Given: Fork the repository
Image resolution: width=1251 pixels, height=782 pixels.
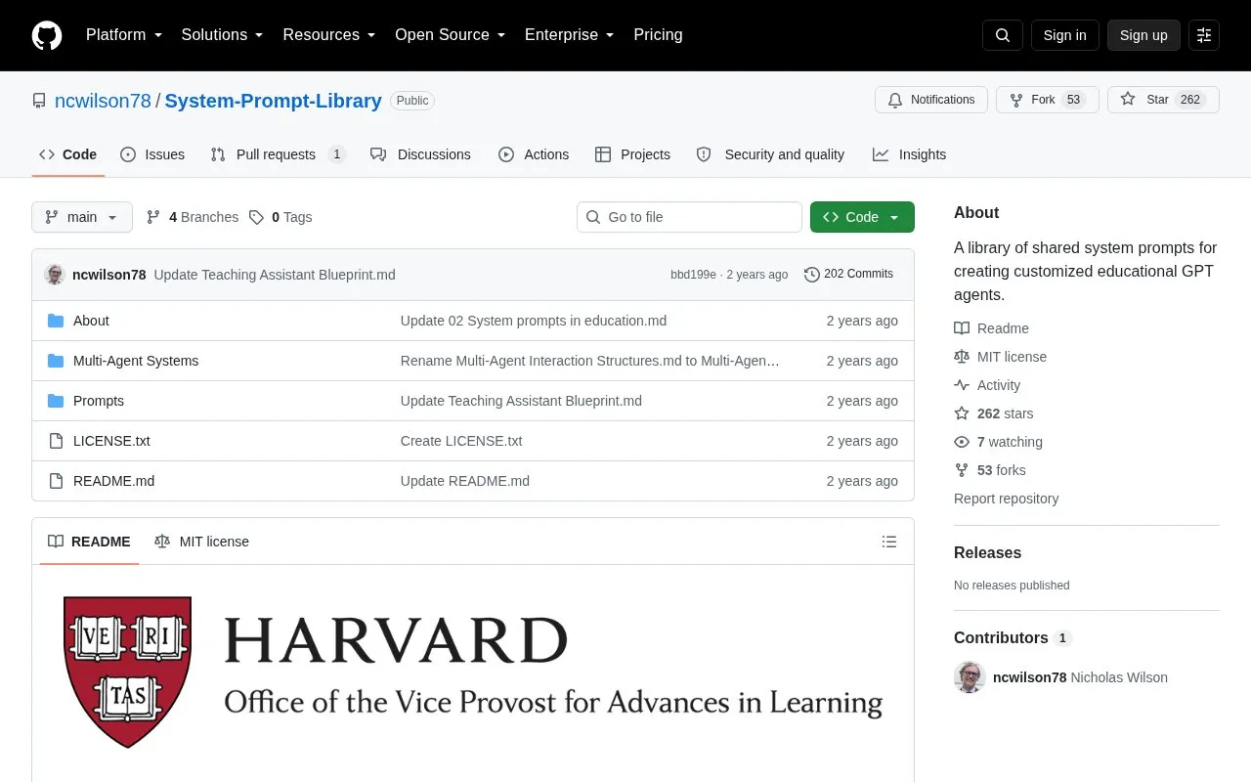Looking at the screenshot, I should pos(1048,100).
